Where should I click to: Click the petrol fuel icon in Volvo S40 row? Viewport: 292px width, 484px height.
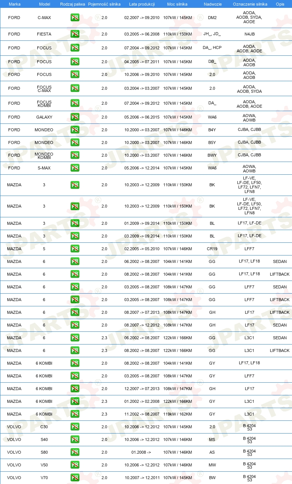75,439
